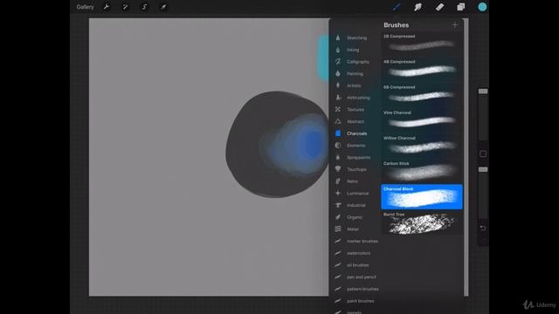
Task: Click the Charcoals blue block icon
Action: 338,133
